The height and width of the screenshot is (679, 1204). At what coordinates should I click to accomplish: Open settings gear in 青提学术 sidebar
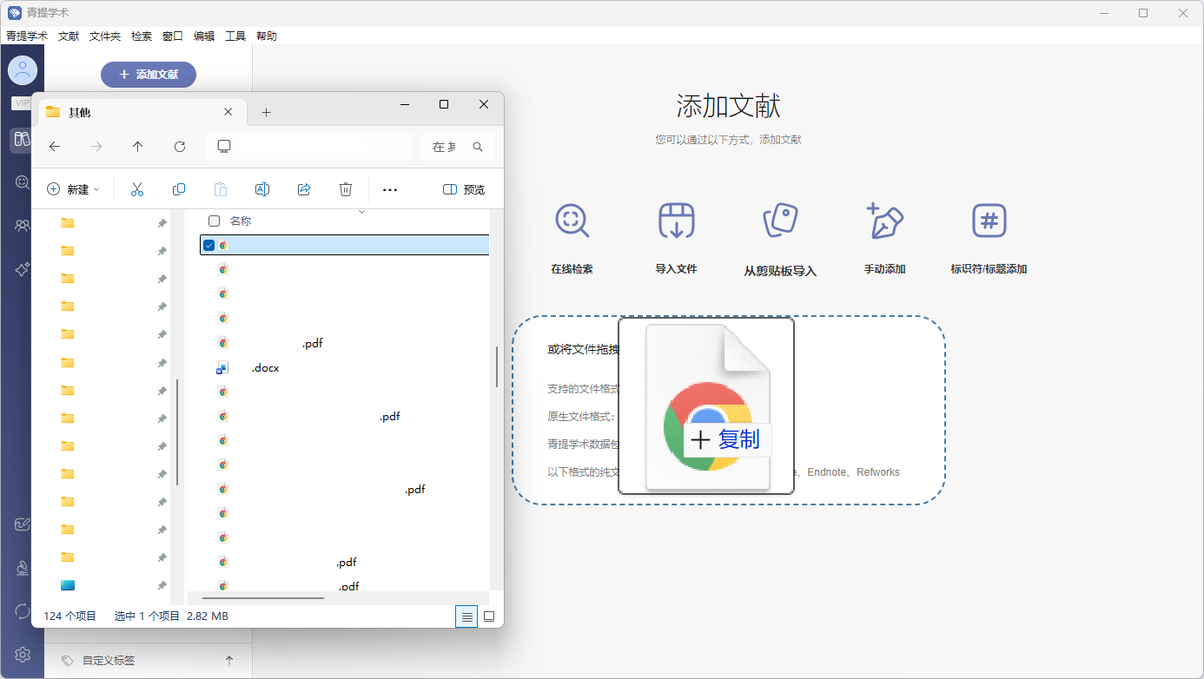click(x=23, y=654)
